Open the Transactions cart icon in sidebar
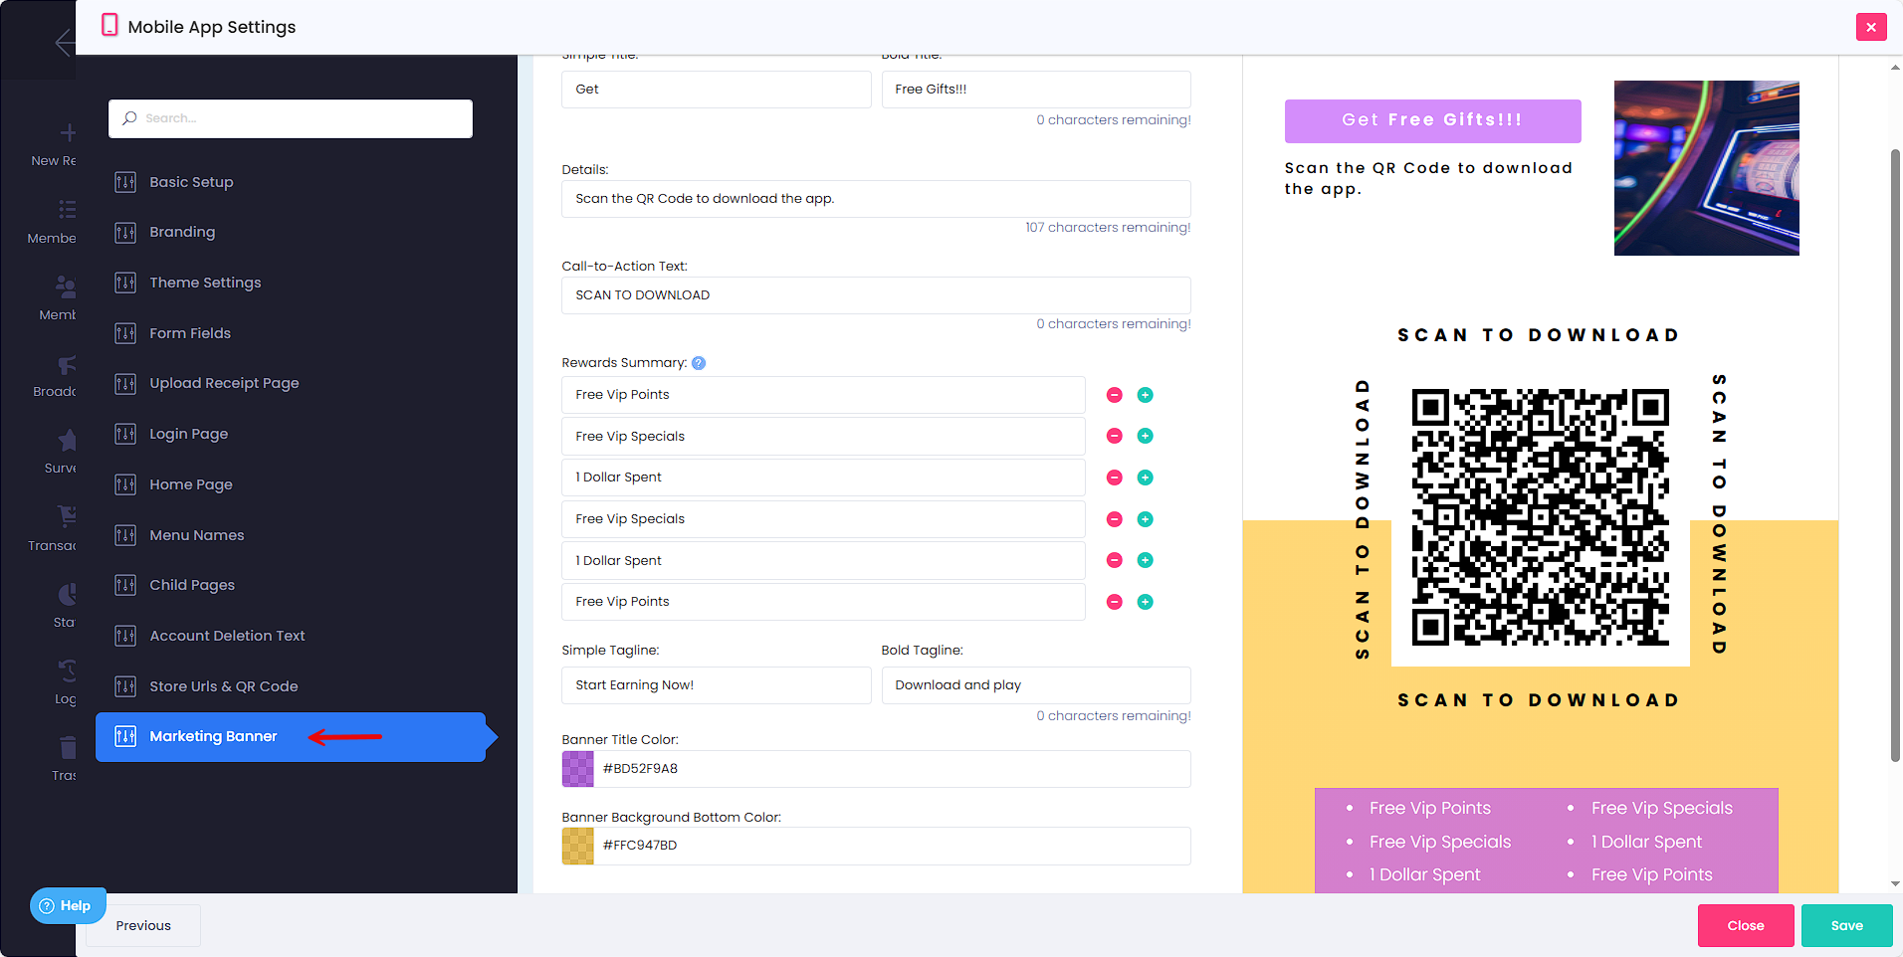 (67, 516)
